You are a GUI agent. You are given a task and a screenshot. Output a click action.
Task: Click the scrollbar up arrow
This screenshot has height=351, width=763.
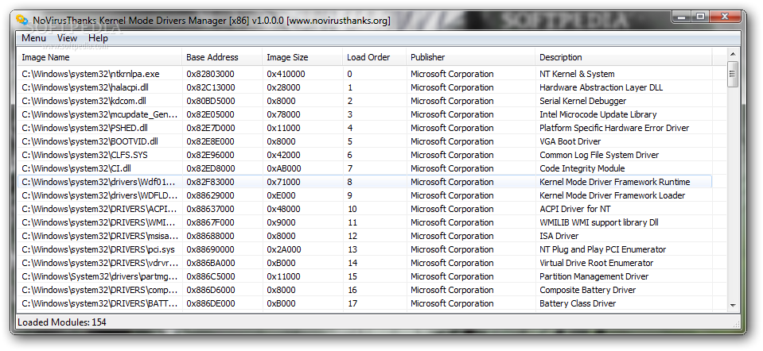[733, 54]
